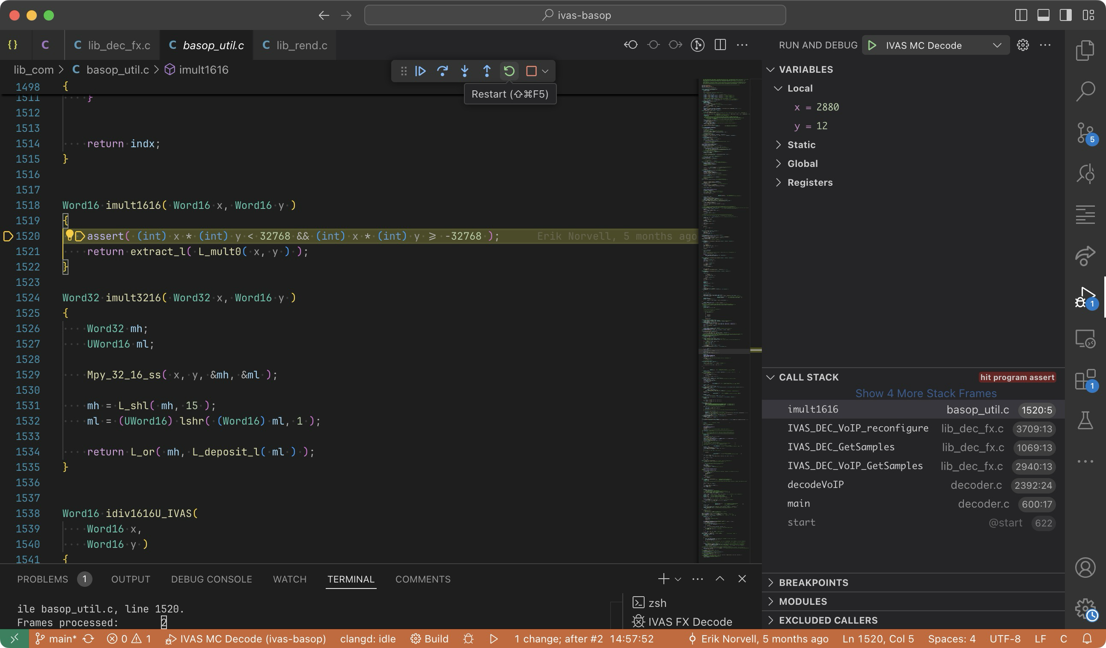Image resolution: width=1106 pixels, height=648 pixels.
Task: Switch to the DEBUG CONSOLE tab
Action: (x=211, y=579)
